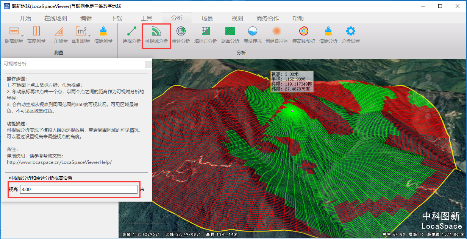Select the 三角测量 triangle measure tool

click(59, 35)
